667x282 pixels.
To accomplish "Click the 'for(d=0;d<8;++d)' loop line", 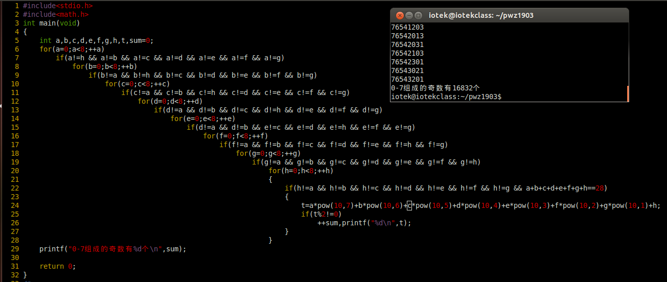I will pyautogui.click(x=170, y=101).
